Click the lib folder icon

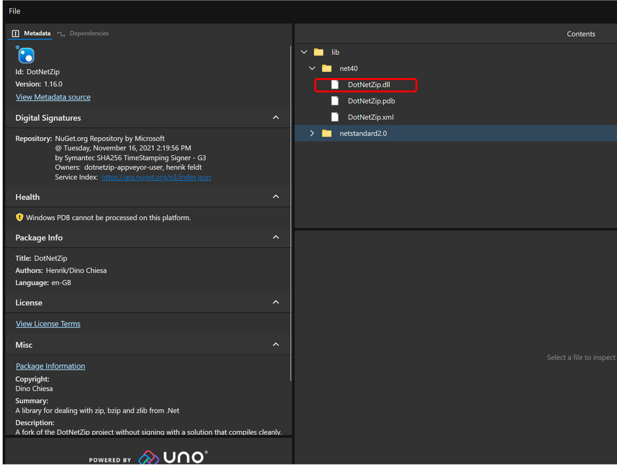tap(319, 52)
